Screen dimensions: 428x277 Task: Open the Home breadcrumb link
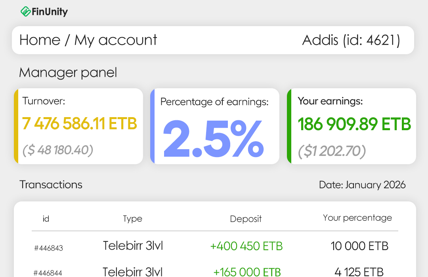coord(40,40)
